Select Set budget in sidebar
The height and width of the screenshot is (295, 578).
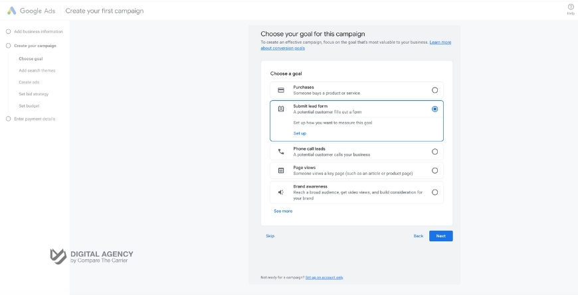tap(30, 106)
